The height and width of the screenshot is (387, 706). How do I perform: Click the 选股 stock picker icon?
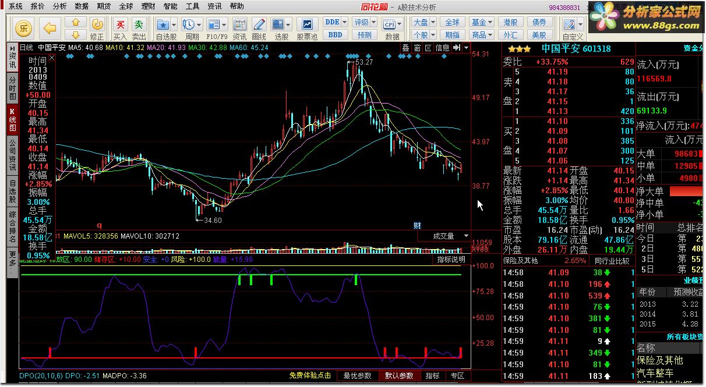click(x=278, y=24)
